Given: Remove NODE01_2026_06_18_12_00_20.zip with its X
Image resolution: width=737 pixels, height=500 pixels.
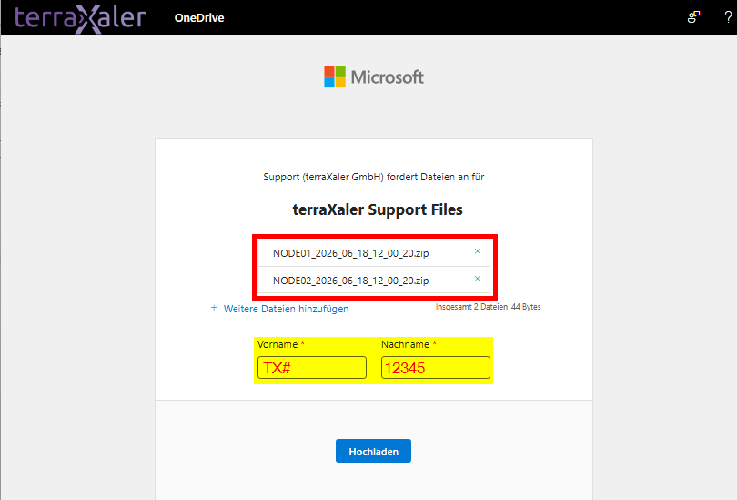Looking at the screenshot, I should pyautogui.click(x=477, y=251).
